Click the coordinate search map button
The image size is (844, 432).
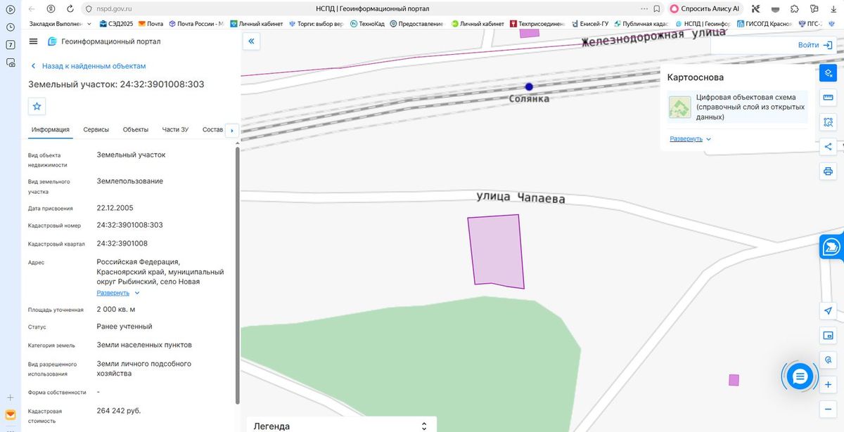pyautogui.click(x=828, y=360)
